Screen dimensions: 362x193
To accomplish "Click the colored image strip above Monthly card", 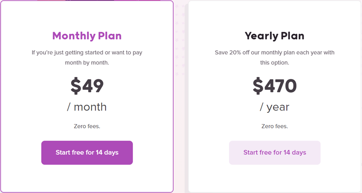I will pyautogui.click(x=99, y=0).
